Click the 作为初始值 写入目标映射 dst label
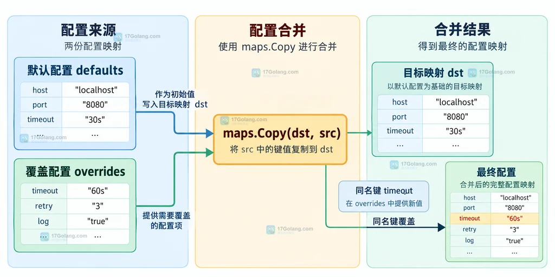 click(175, 100)
